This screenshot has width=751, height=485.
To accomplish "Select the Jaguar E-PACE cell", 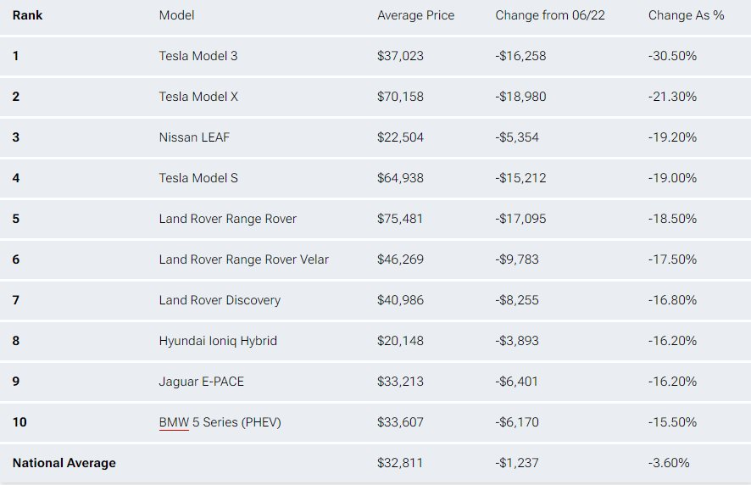I will tap(202, 382).
